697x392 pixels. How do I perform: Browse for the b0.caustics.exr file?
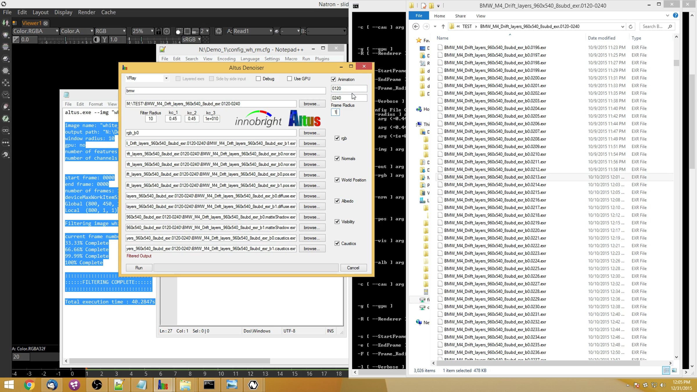click(x=312, y=238)
